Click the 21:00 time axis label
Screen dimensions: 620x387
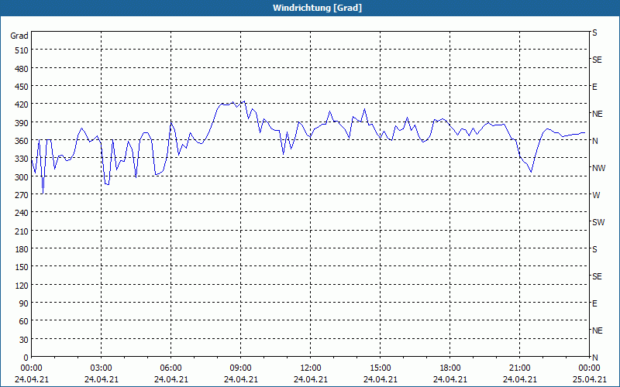point(519,368)
